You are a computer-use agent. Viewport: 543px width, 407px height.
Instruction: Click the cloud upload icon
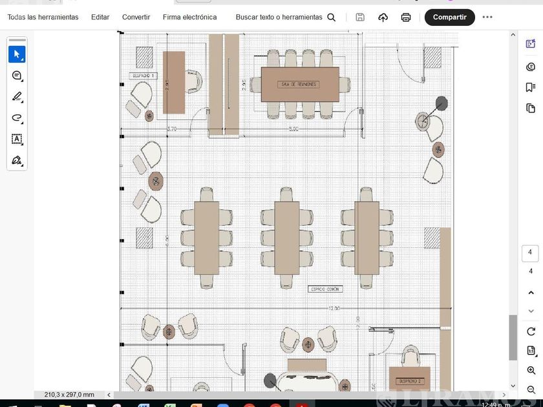click(383, 17)
